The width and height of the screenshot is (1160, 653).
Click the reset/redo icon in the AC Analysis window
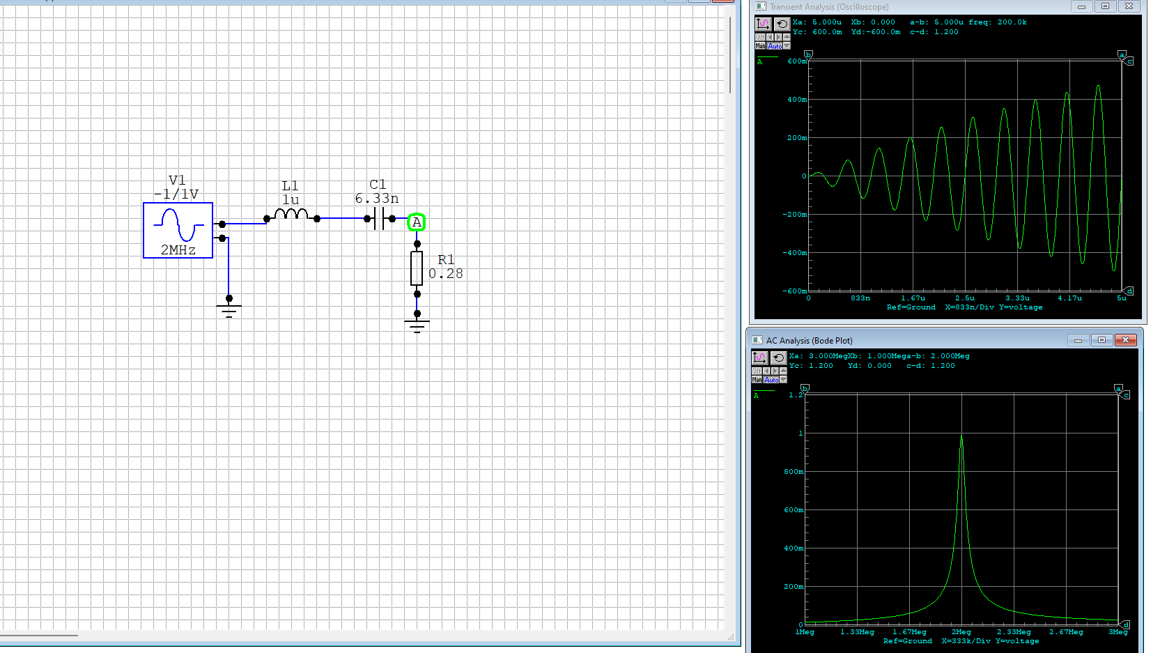tap(779, 358)
